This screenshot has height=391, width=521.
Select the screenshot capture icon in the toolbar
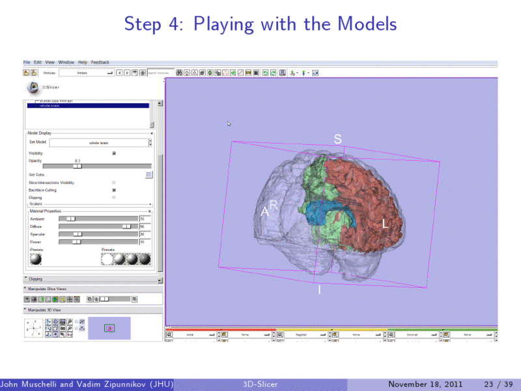tap(281, 72)
